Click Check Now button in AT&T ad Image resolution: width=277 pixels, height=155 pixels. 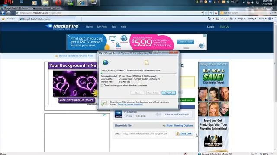click(x=185, y=42)
